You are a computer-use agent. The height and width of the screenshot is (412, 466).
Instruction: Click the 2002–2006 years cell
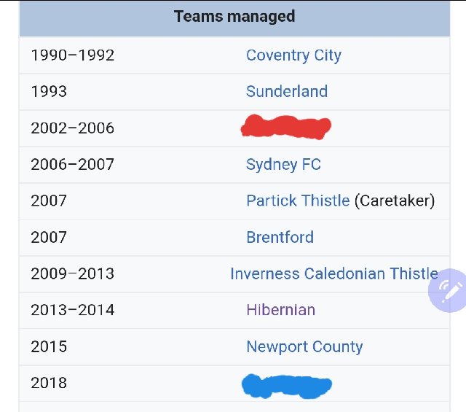tap(73, 128)
